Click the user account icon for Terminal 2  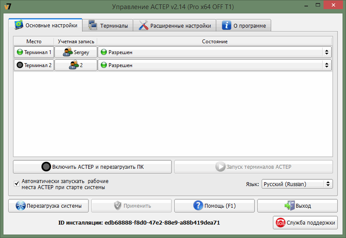click(74, 65)
